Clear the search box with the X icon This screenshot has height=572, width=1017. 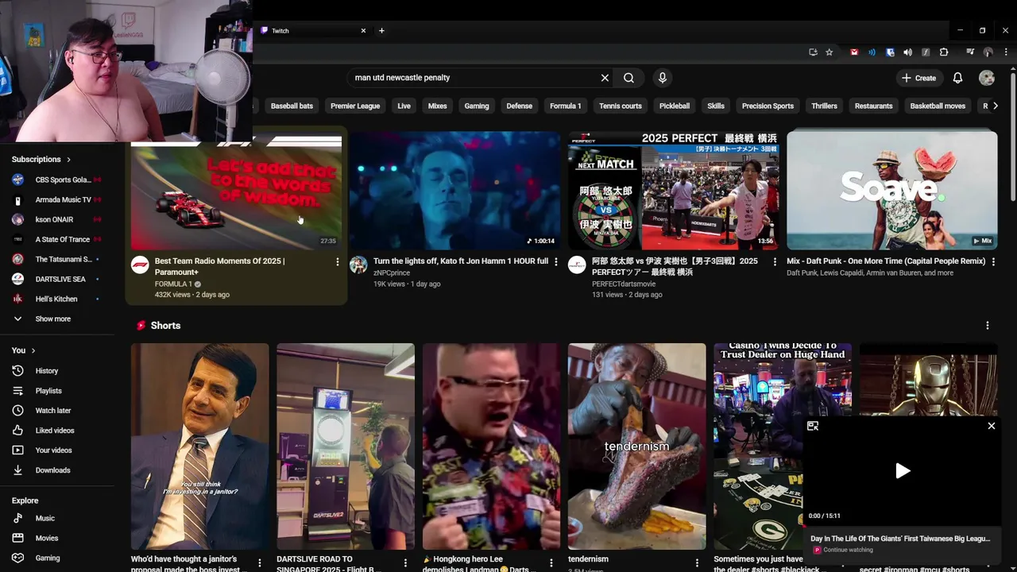(x=605, y=78)
